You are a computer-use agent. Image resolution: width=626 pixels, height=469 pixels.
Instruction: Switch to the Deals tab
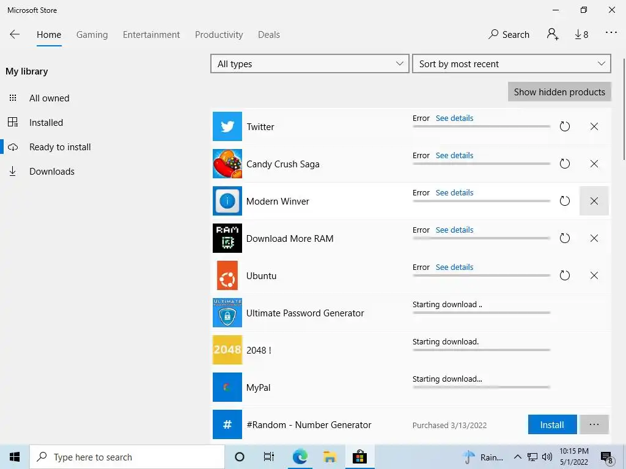click(269, 35)
